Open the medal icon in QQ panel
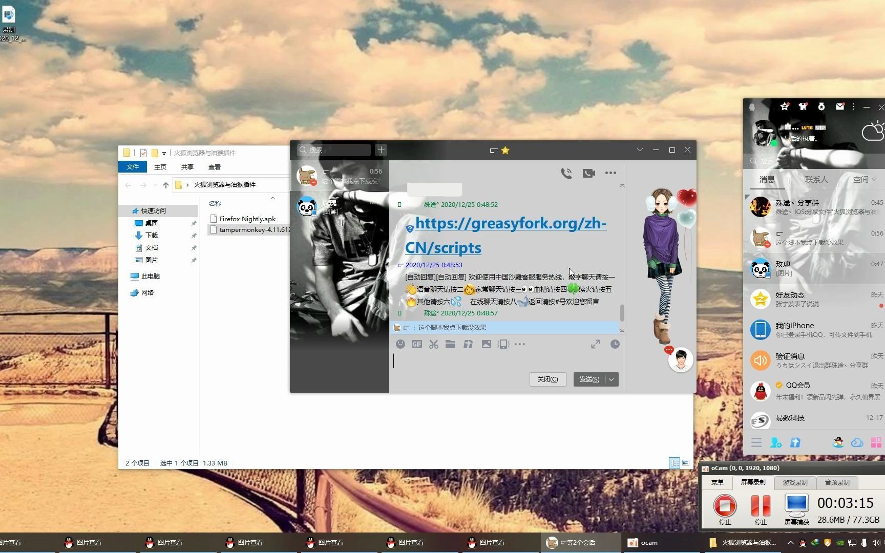Viewport: 885px width, 553px height. pos(821,107)
